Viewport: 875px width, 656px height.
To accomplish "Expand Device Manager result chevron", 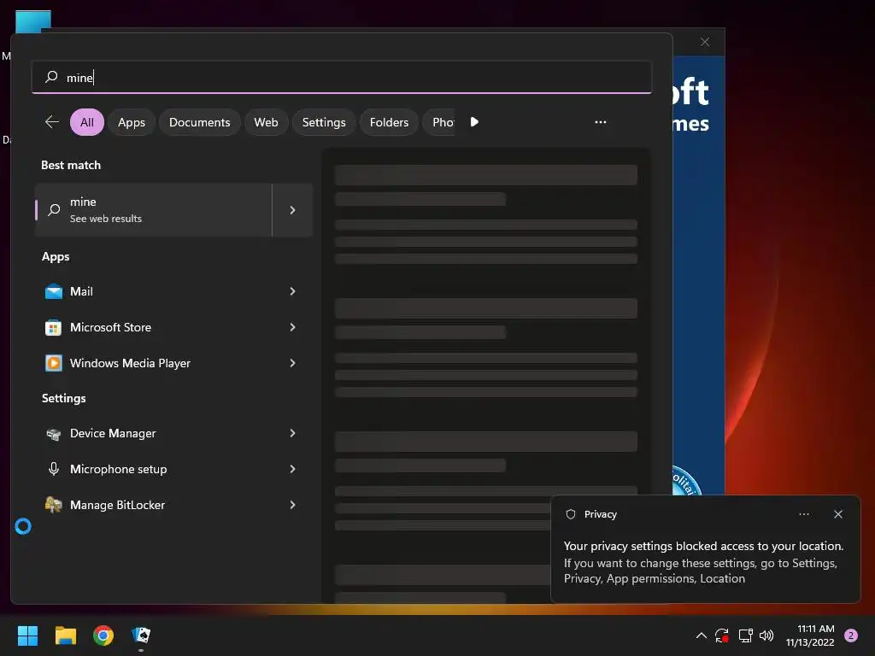I will 292,433.
